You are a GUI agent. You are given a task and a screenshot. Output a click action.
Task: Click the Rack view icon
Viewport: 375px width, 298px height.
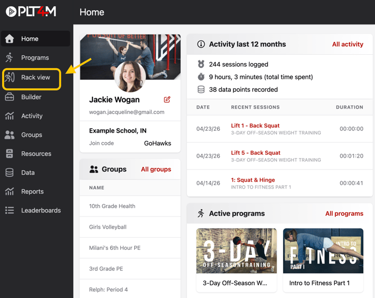coord(10,77)
